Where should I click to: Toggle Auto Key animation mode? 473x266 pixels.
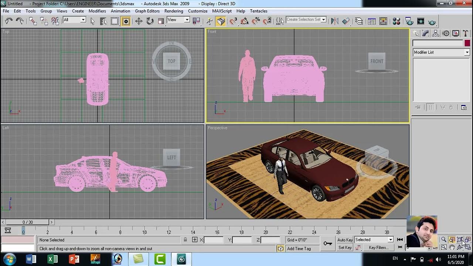pyautogui.click(x=345, y=240)
